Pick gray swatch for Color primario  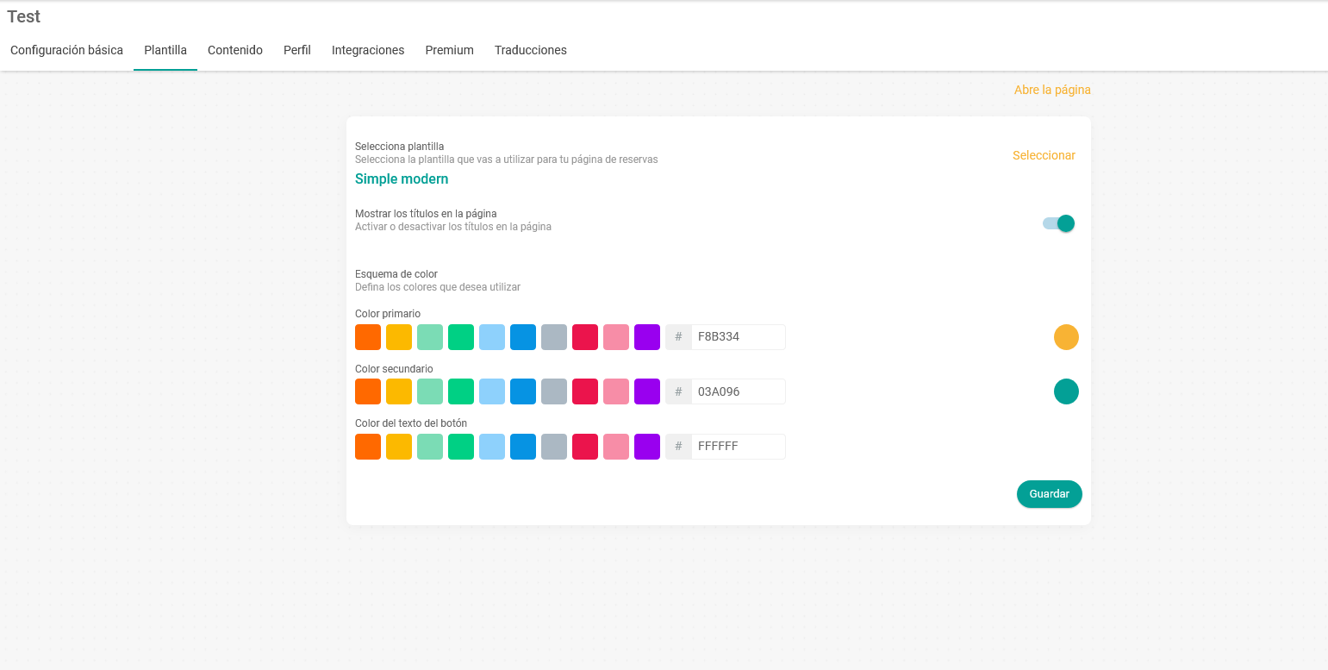point(554,337)
